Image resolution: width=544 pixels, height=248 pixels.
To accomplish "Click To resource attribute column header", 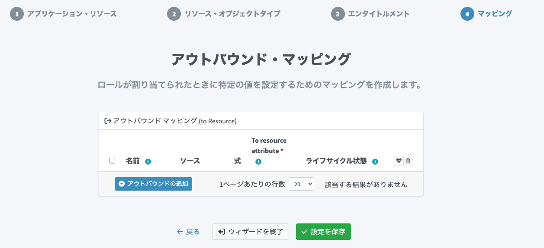I will tap(269, 146).
